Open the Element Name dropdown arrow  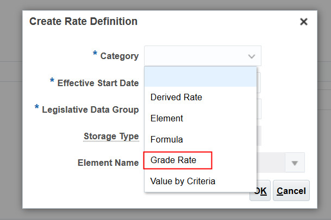pos(295,163)
